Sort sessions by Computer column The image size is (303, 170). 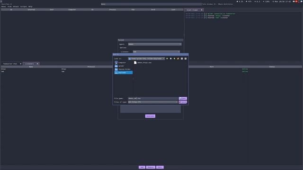click(x=72, y=9)
